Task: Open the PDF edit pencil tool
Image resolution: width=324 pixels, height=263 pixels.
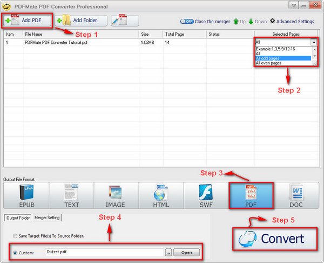Action: 125,21
